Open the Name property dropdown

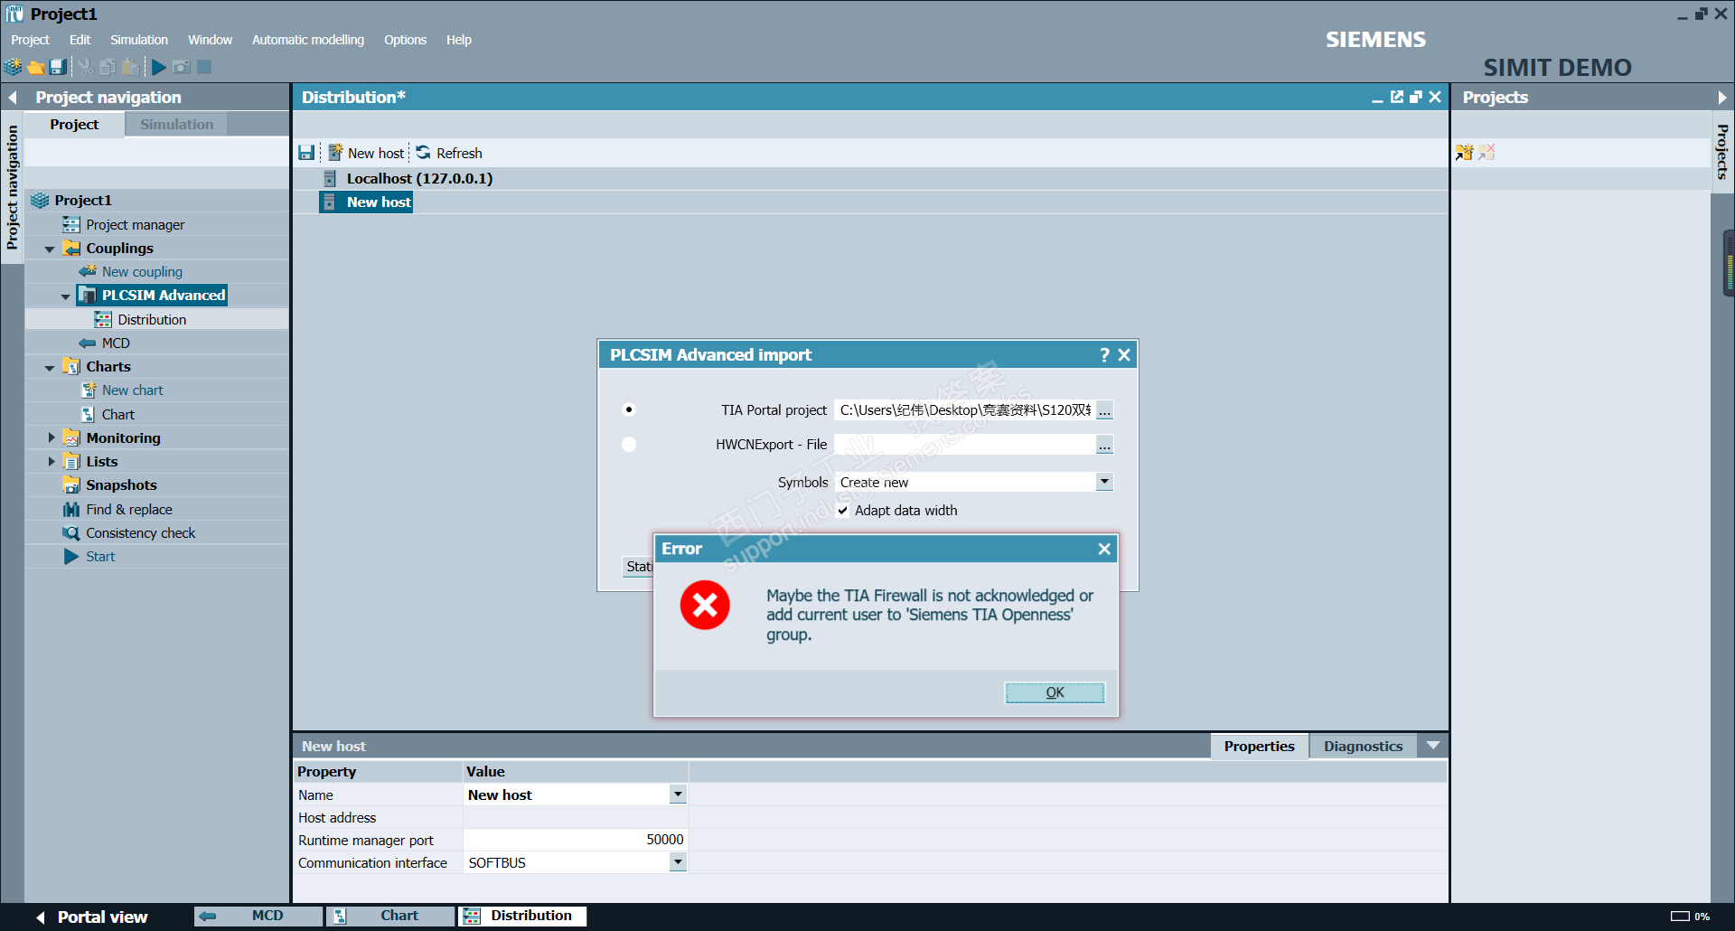(x=678, y=795)
